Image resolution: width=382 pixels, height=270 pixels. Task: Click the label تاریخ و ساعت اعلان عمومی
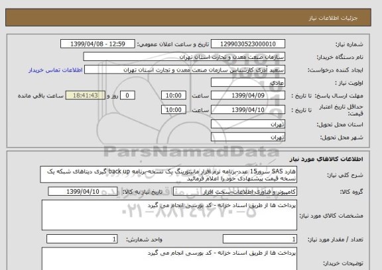point(173,44)
